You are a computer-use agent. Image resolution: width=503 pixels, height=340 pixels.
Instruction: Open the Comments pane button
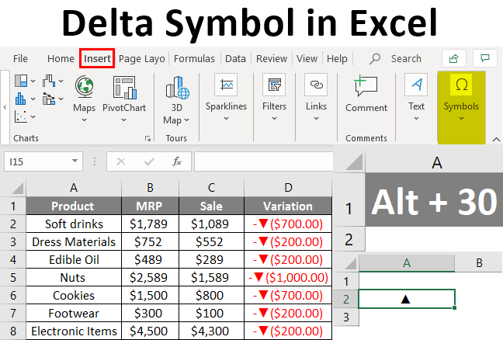click(486, 58)
